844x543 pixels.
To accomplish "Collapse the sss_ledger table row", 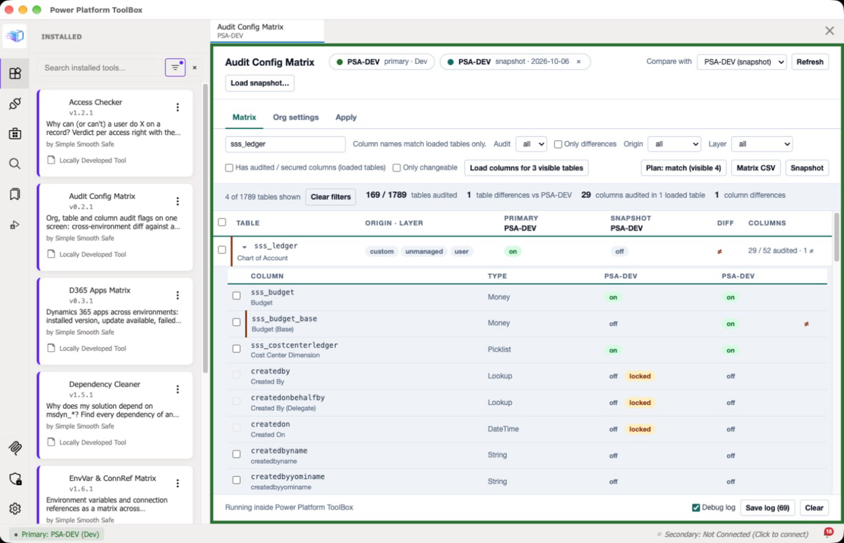I will [244, 247].
